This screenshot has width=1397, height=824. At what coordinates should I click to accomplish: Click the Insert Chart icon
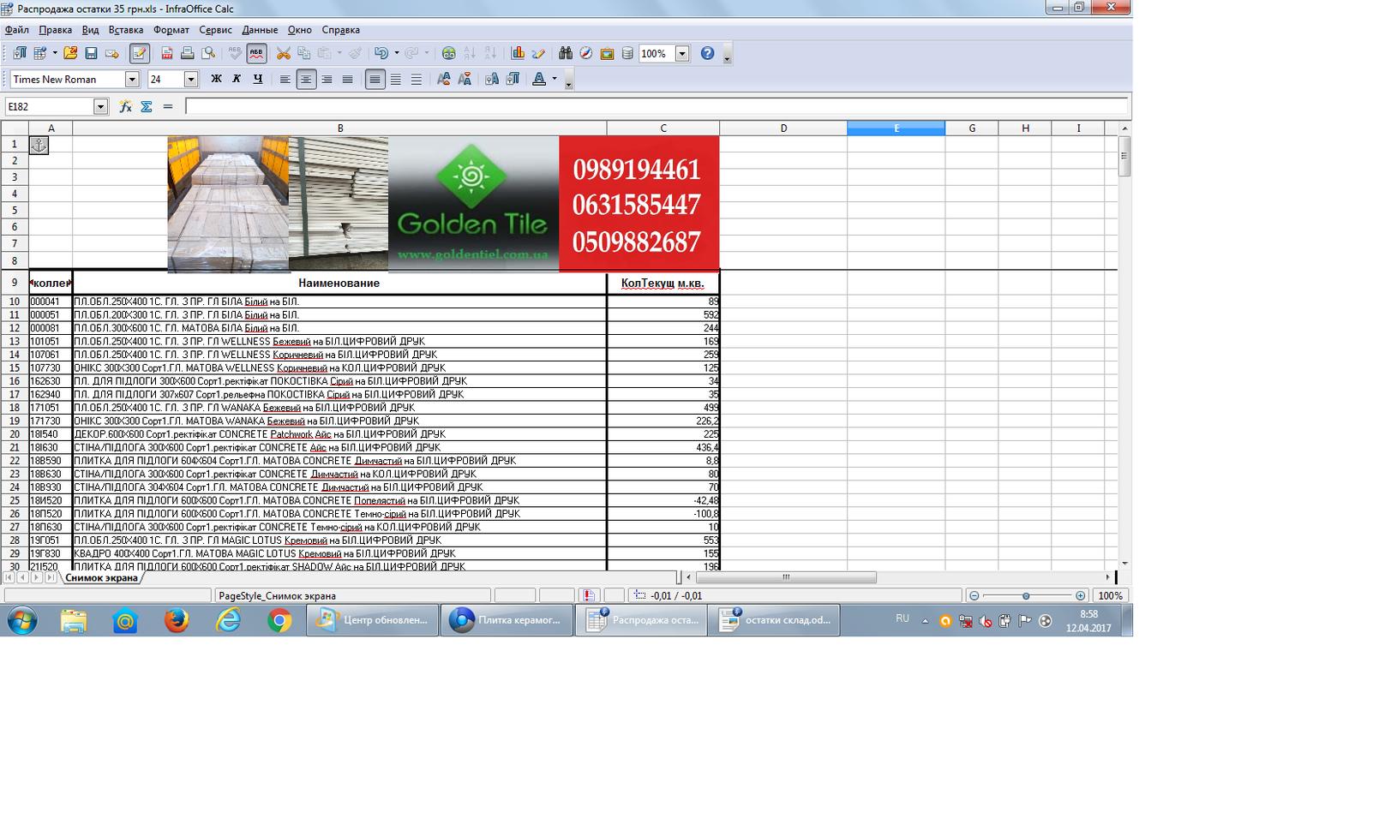click(x=518, y=53)
